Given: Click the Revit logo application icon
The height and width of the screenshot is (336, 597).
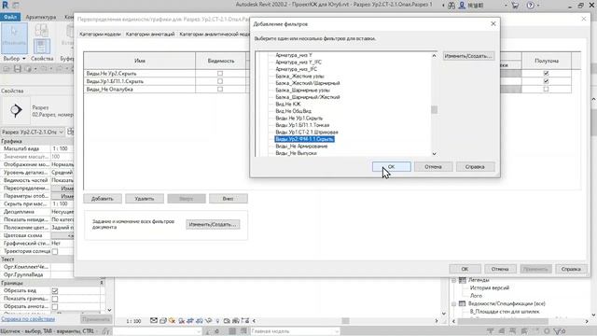Looking at the screenshot, I should pyautogui.click(x=5, y=5).
